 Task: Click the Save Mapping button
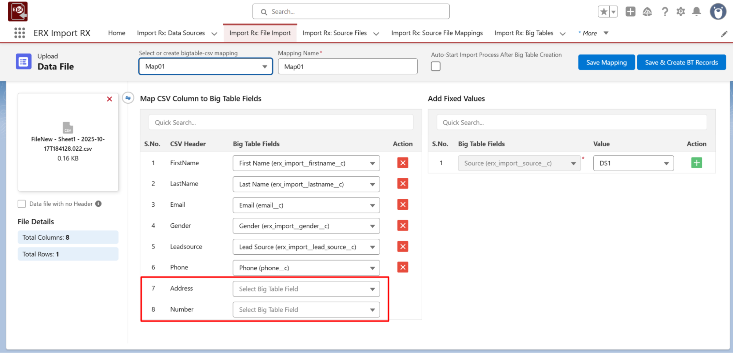[606, 62]
